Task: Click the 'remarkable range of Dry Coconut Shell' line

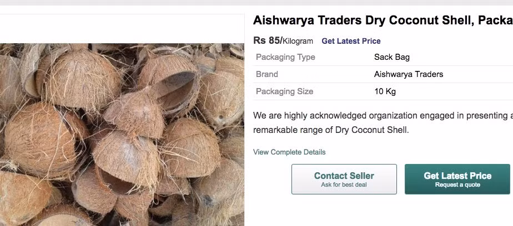Action: point(331,130)
